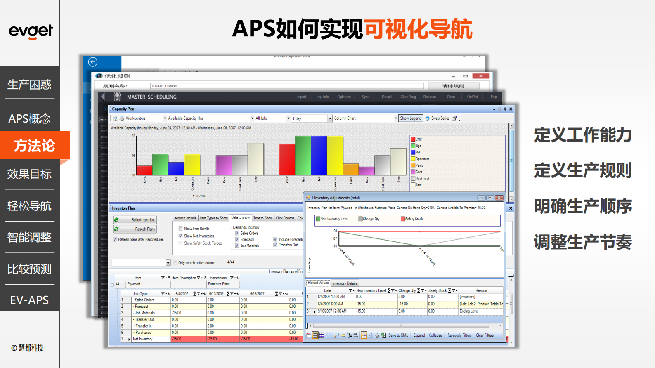Click pin icon on Capacity Plan panel

(x=505, y=109)
